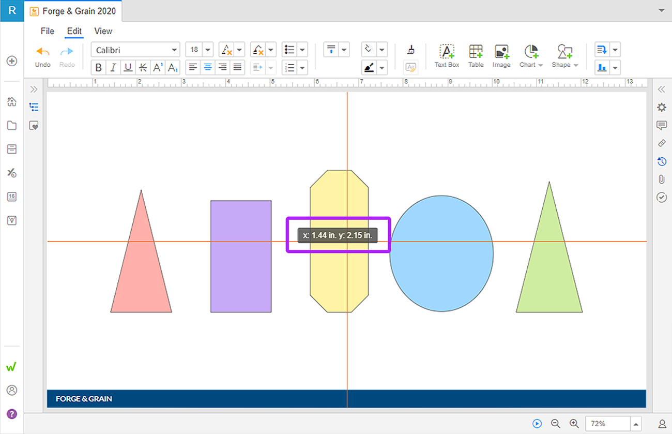Click the format painter brush icon
672x434 pixels.
(x=411, y=50)
